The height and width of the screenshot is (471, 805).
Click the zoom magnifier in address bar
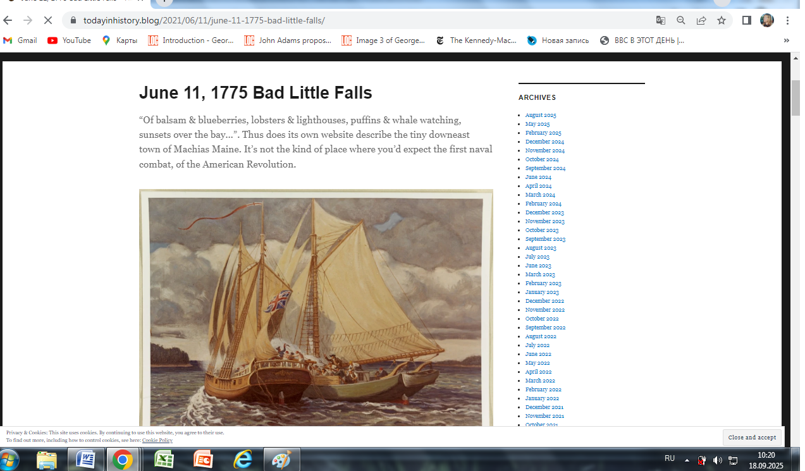click(x=681, y=20)
